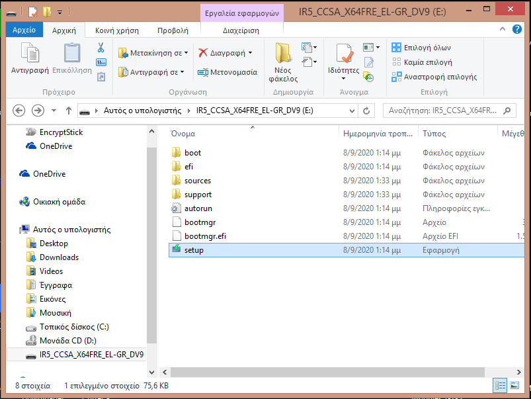Open recent locations dropdown arrow

click(54, 111)
